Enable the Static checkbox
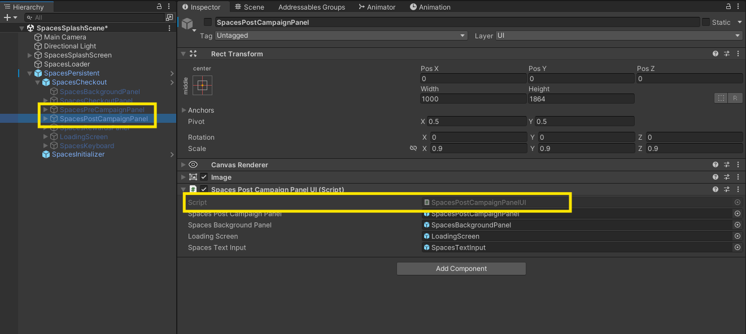This screenshot has height=334, width=746. coord(706,23)
